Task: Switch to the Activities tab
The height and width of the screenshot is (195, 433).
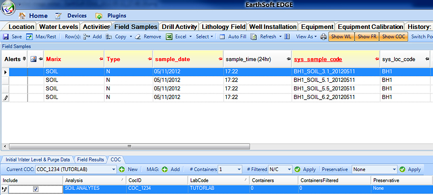Action: [x=96, y=27]
